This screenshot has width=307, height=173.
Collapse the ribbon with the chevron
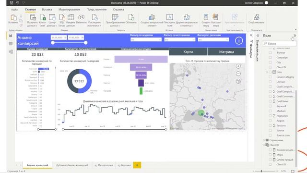click(295, 30)
